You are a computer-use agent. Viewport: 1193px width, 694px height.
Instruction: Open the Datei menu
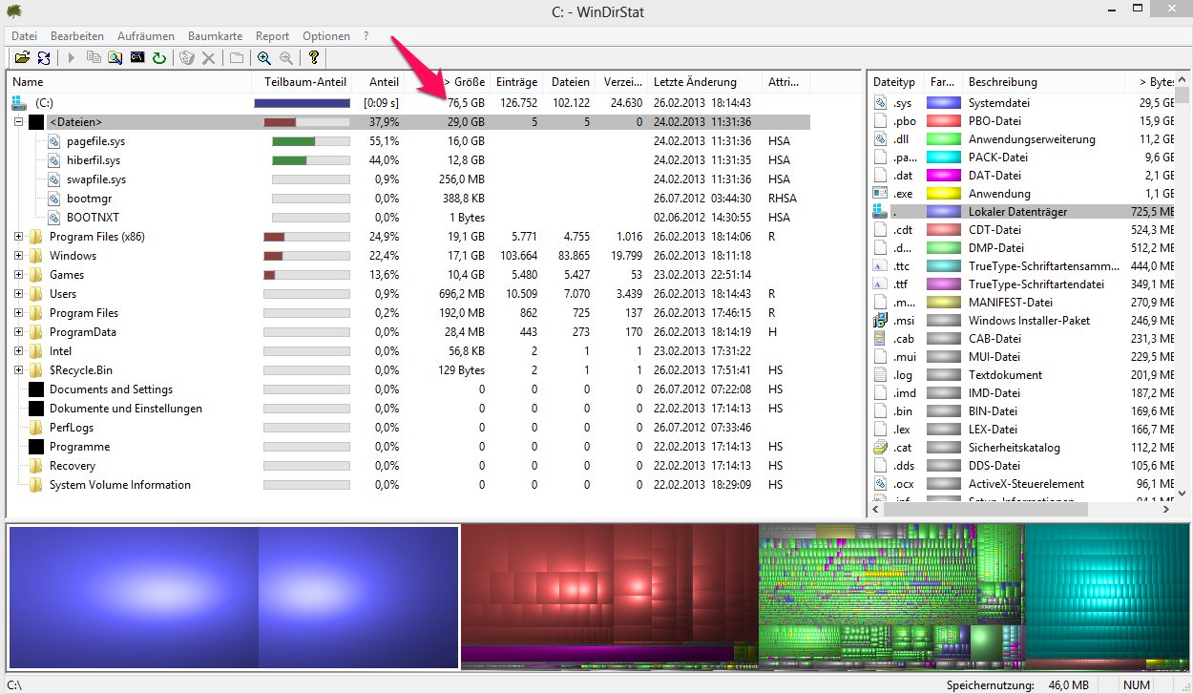click(24, 35)
